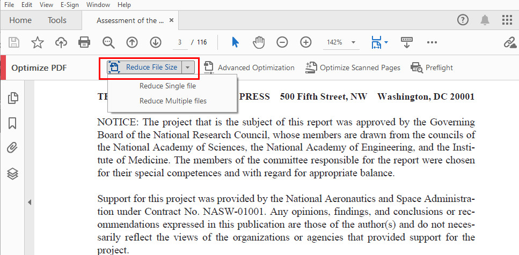
Task: Click Optimize Scanned Pages
Action: [x=353, y=67]
